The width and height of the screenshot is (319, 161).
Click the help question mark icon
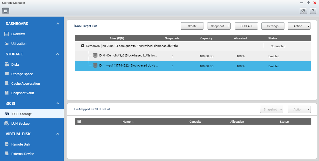312,11
